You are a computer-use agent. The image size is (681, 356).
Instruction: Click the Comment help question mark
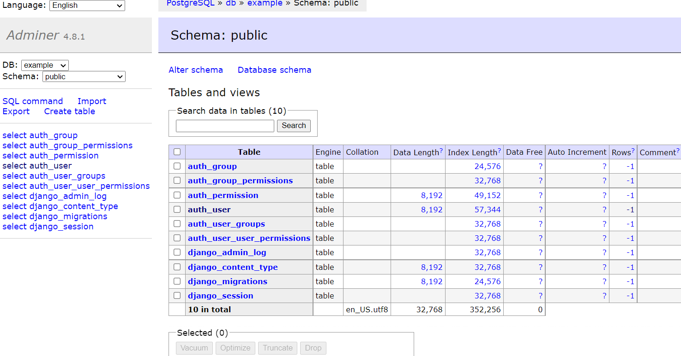(x=678, y=151)
